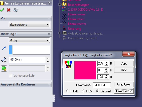Toggle detailed preview glasses icon
142x107 pixels.
coord(16,10)
